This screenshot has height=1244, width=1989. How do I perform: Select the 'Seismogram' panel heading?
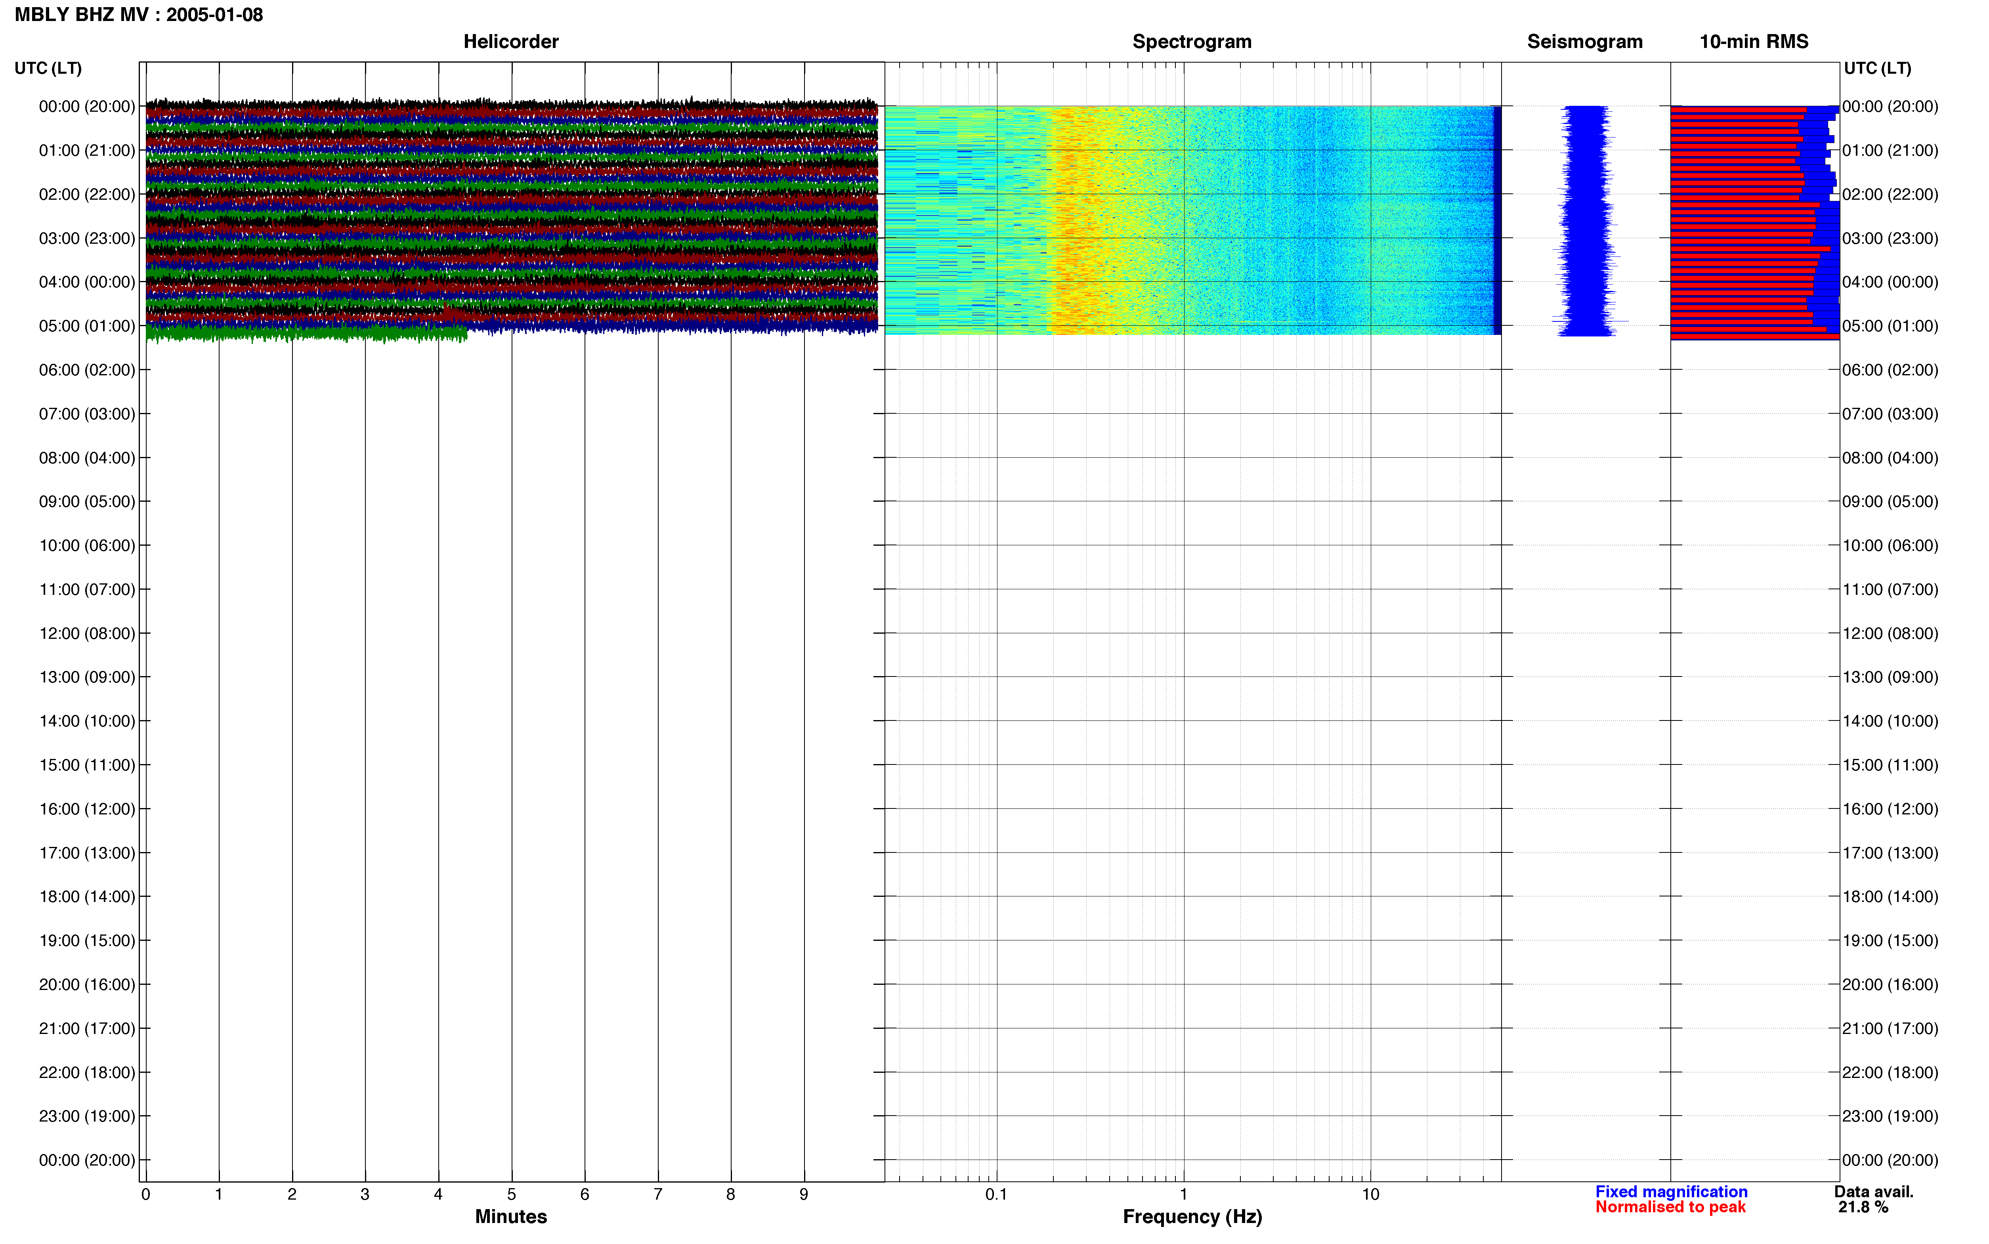coord(1584,42)
